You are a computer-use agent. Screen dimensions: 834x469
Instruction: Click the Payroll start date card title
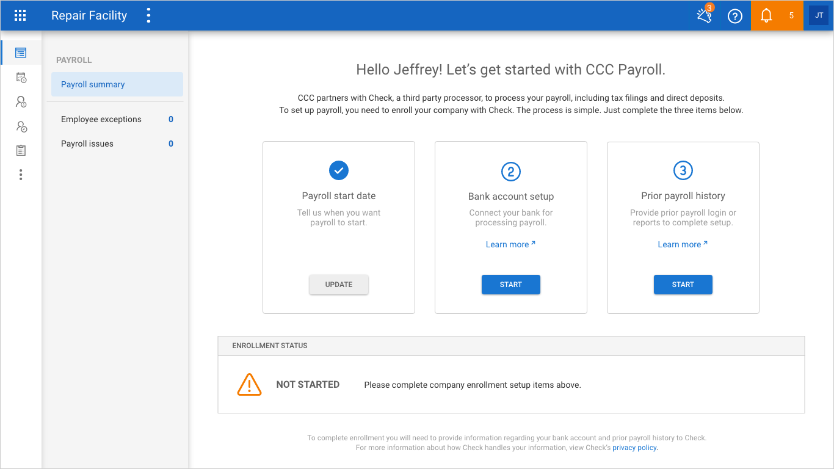pos(339,196)
